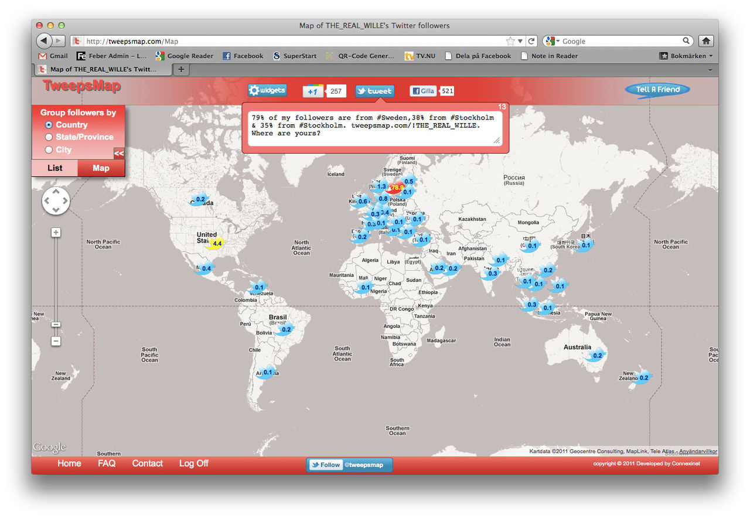750x518 pixels.
Task: Enable the City grouping option
Action: (x=50, y=149)
